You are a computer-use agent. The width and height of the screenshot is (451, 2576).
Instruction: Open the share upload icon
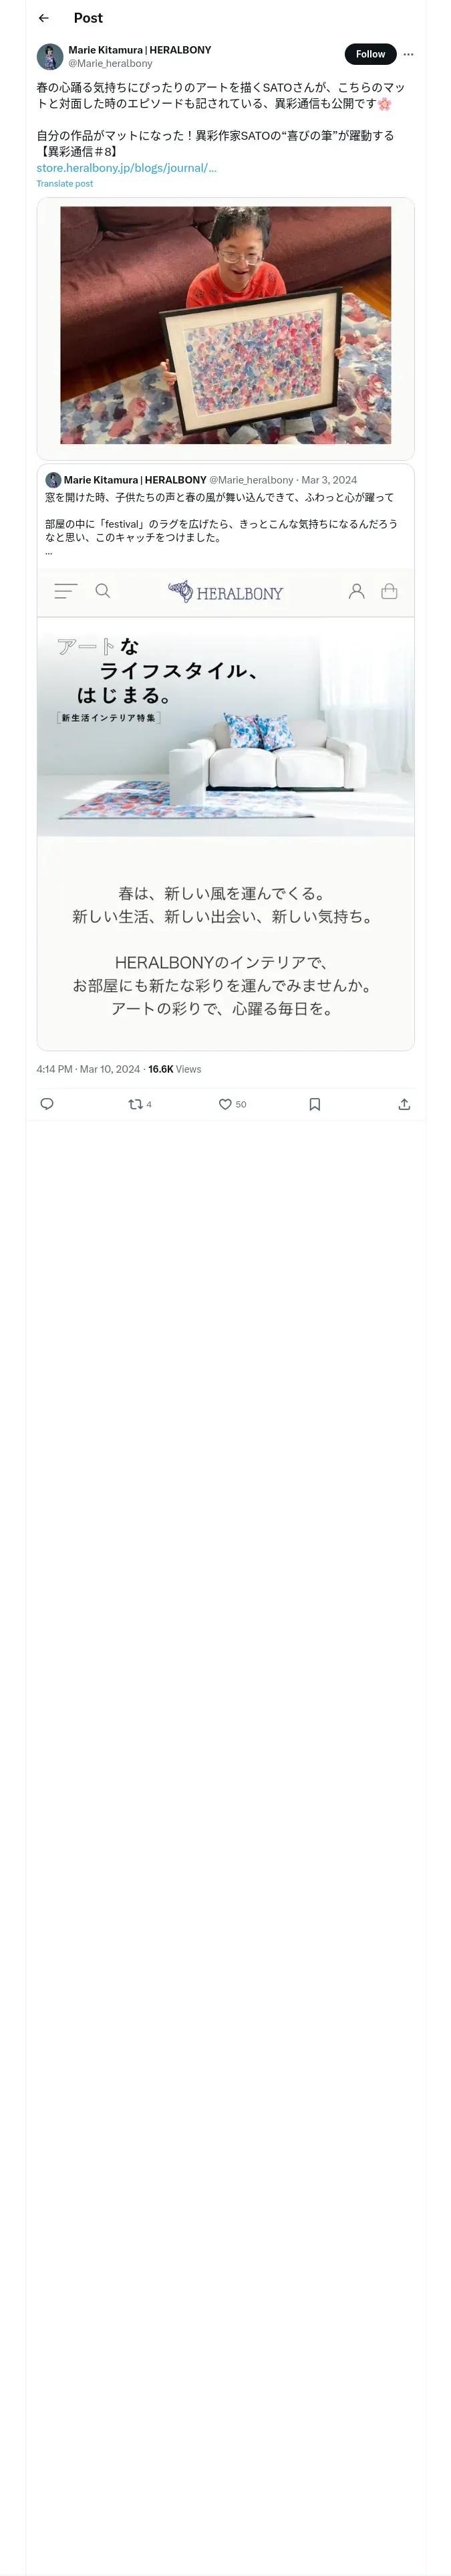click(404, 1104)
